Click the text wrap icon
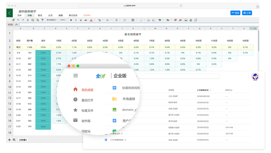Screen dimensions: 271x153 [x=107, y=20]
